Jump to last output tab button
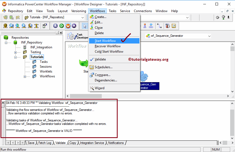Image resolution: width=235 pixels, height=152 pixels. [x=23, y=143]
